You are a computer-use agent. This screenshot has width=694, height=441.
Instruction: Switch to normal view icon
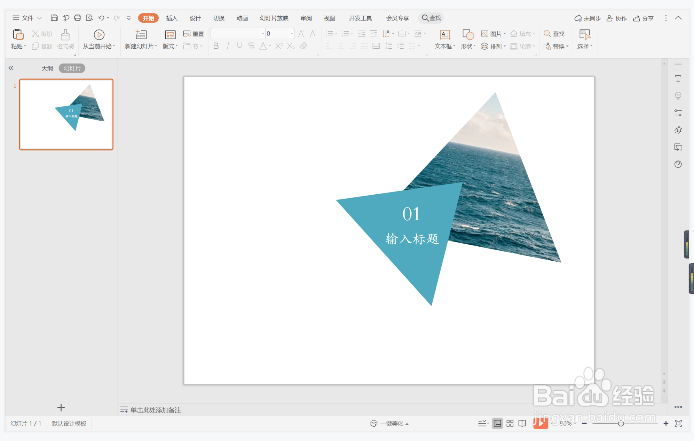pos(497,423)
